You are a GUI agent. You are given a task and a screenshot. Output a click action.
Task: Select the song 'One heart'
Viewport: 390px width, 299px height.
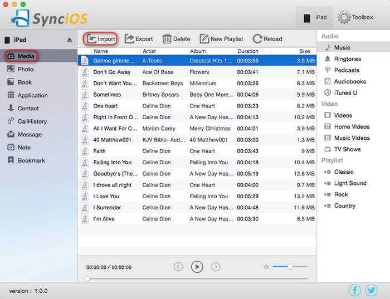pos(197,106)
